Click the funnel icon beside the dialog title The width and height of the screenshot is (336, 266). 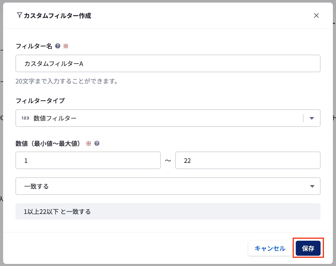(19, 15)
